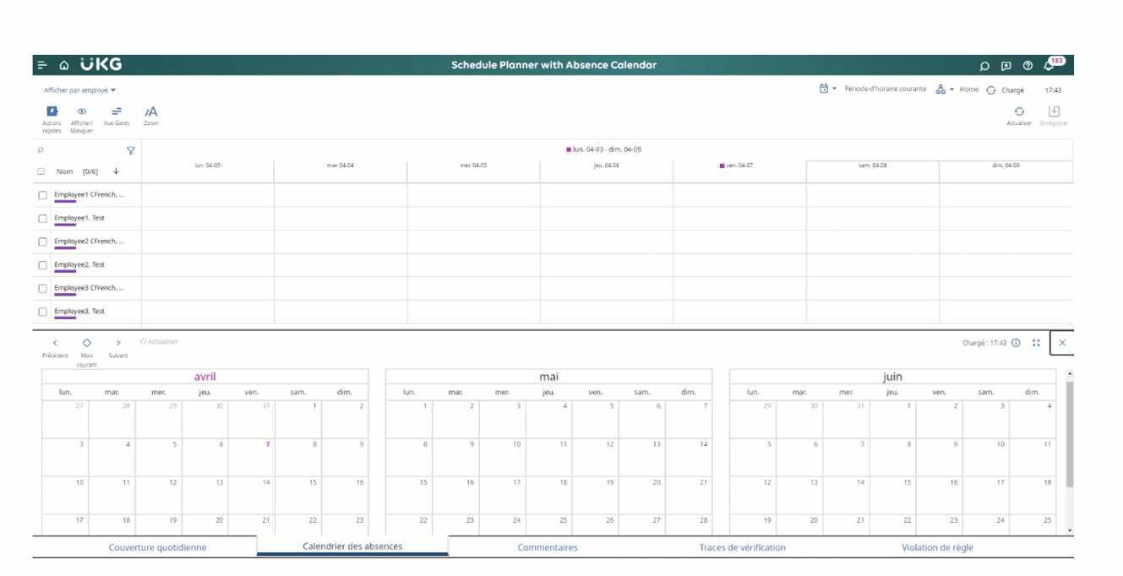Open the Zoom text size tool
This screenshot has height=576, width=1123.
[x=150, y=112]
